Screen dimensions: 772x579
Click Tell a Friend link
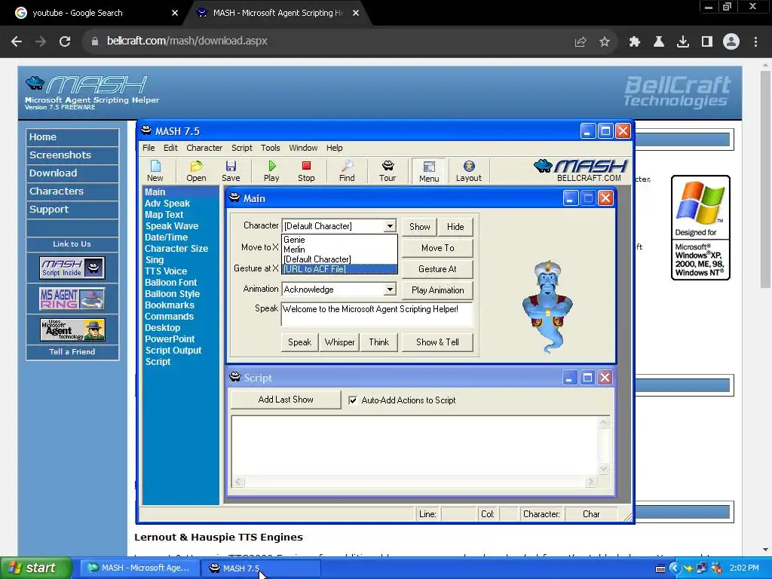tap(72, 352)
